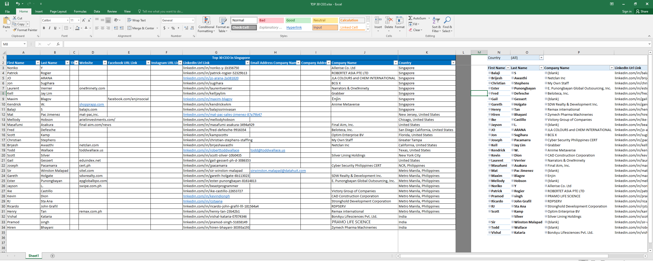Open the number format General dropdown
653x261 pixels.
tap(193, 20)
